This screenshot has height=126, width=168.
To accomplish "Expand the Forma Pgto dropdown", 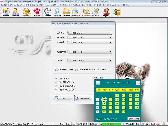I will coord(111,52).
